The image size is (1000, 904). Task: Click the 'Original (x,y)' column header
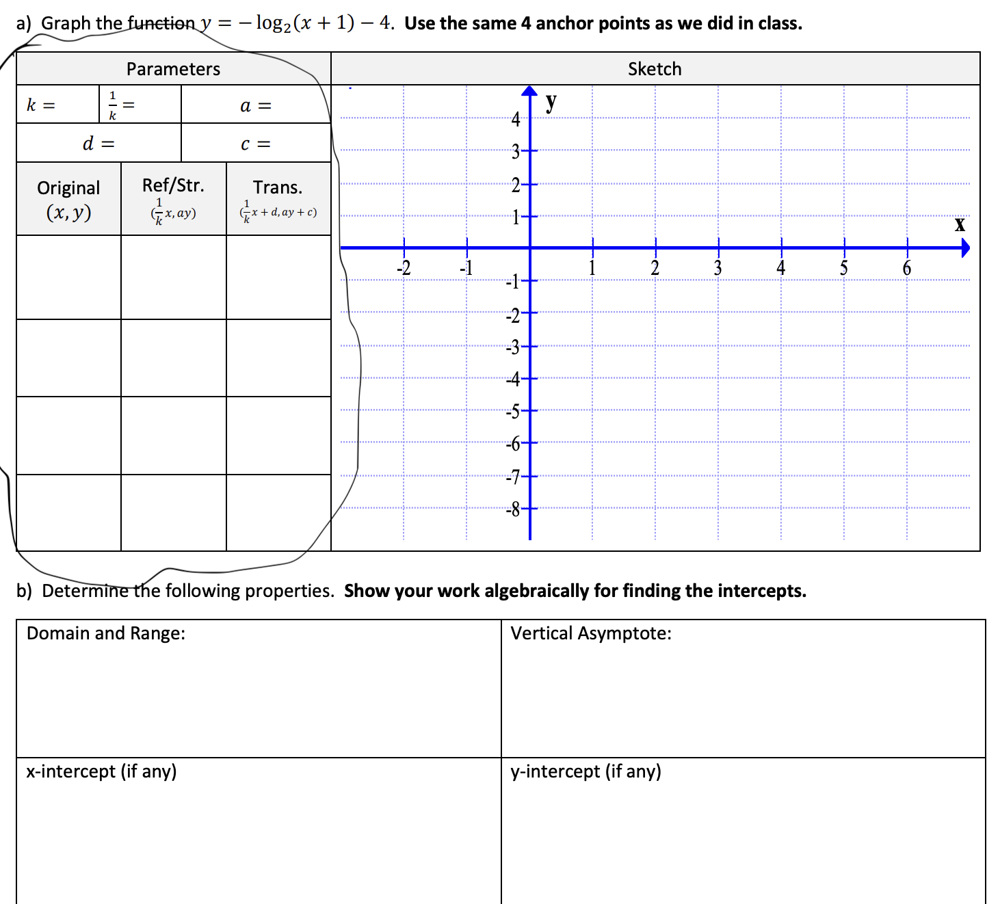pyautogui.click(x=68, y=197)
